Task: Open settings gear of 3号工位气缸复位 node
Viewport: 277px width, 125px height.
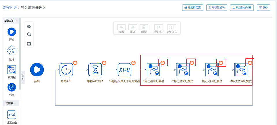Action: 221,63
